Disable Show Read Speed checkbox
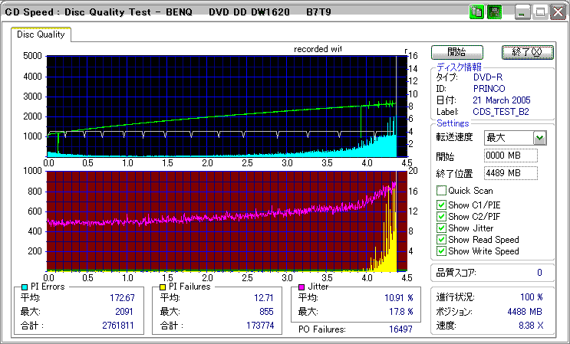The width and height of the screenshot is (570, 344). click(x=441, y=240)
